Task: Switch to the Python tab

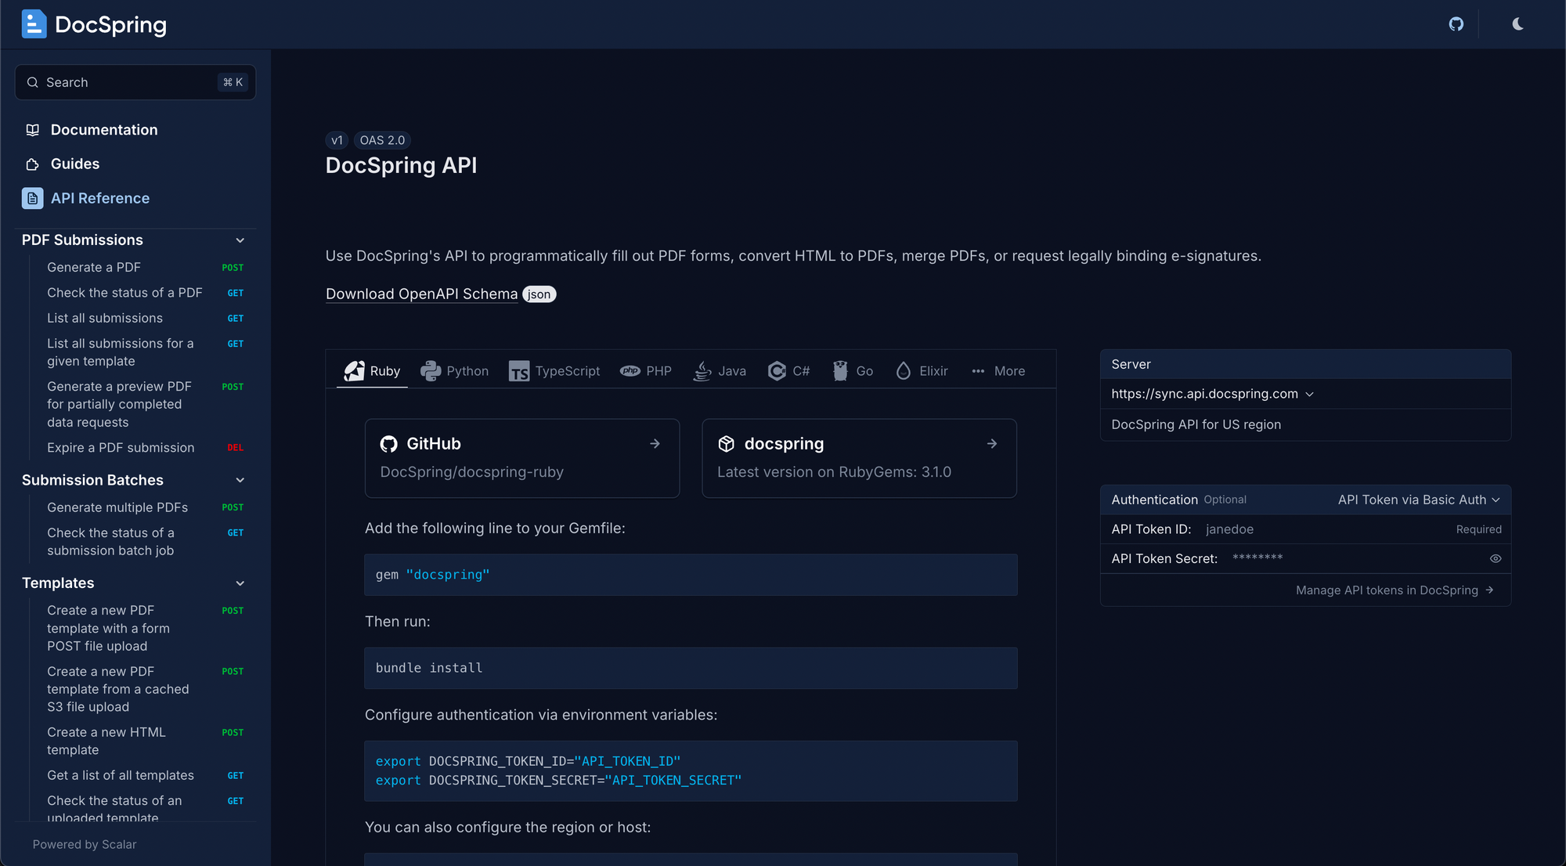Action: click(454, 371)
